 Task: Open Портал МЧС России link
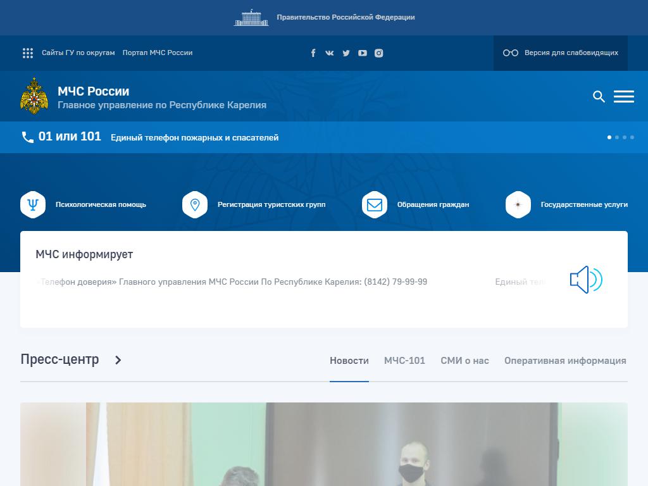158,53
